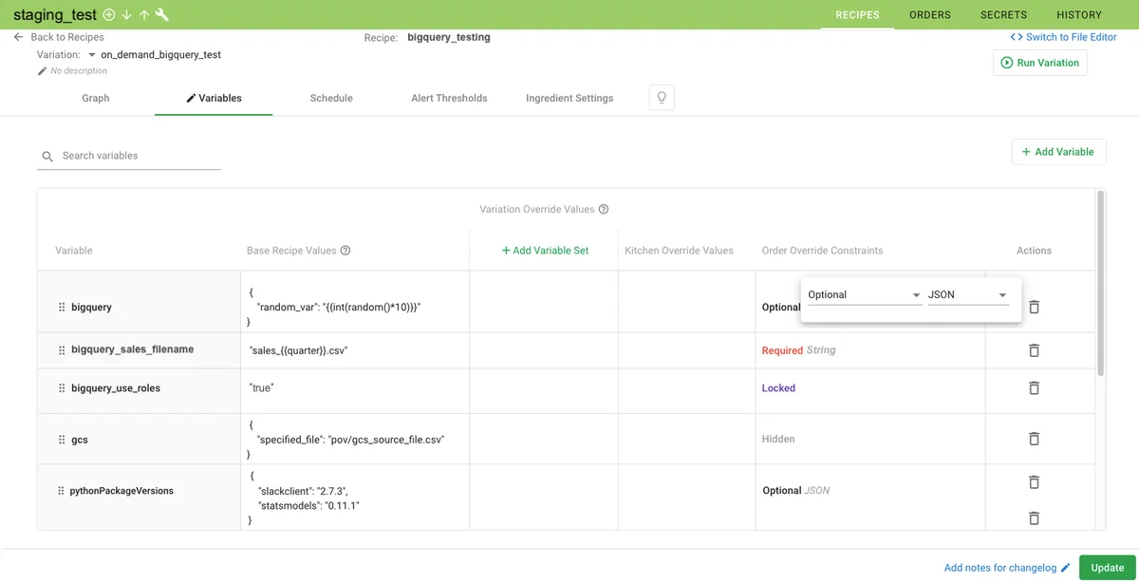Screen dimensions: 1139x583
Task: Delete the bigquery_use_roles variable
Action: click(1034, 388)
